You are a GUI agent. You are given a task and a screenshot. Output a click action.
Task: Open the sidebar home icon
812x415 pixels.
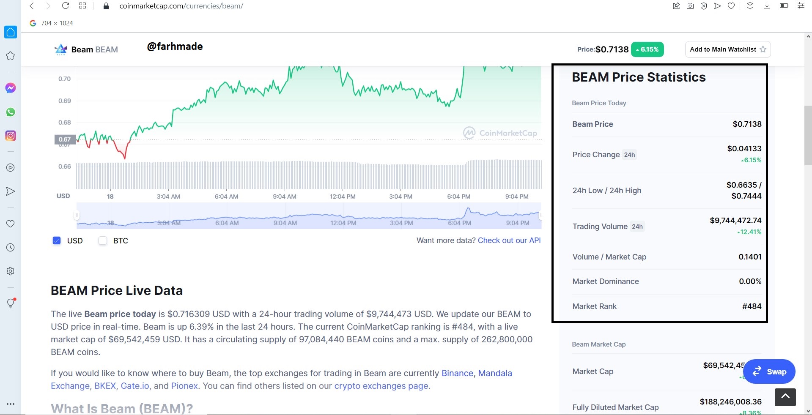click(x=11, y=32)
